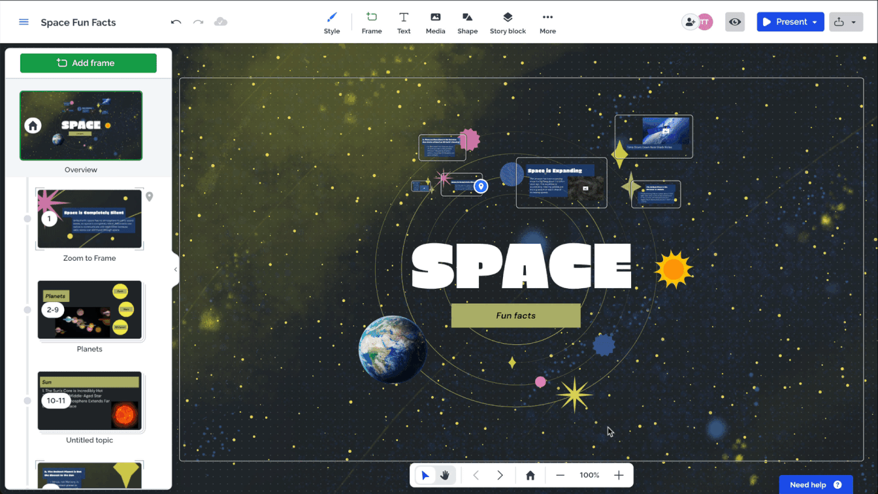Select the Zoom to Frame thumbnail
Screen dimensions: 878x494
click(89, 219)
